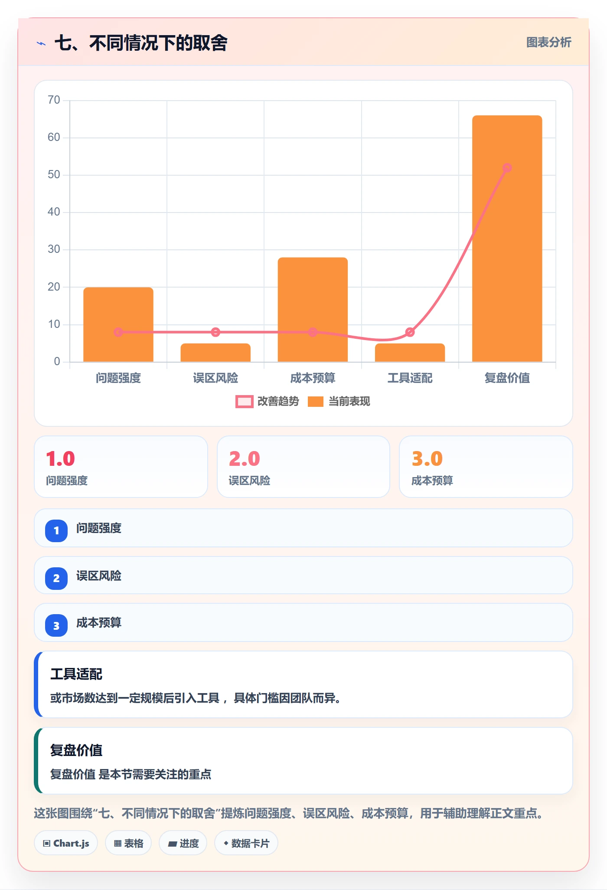Click the number 3 badge for 成本预算
Viewport: 607px width, 890px height.
[56, 626]
